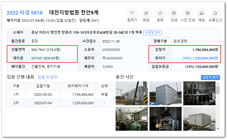Image resolution: width=228 pixels, height=140 pixels.
Task: Open factory exterior photo with utility pole
Action: point(132,93)
